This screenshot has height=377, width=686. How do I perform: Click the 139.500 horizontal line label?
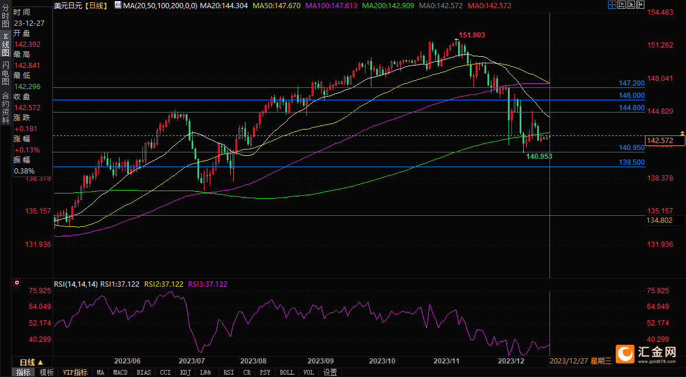(632, 162)
